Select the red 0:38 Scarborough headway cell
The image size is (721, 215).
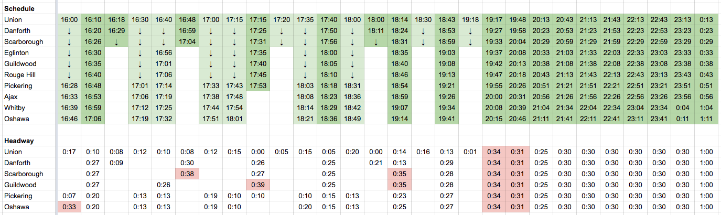point(187,174)
